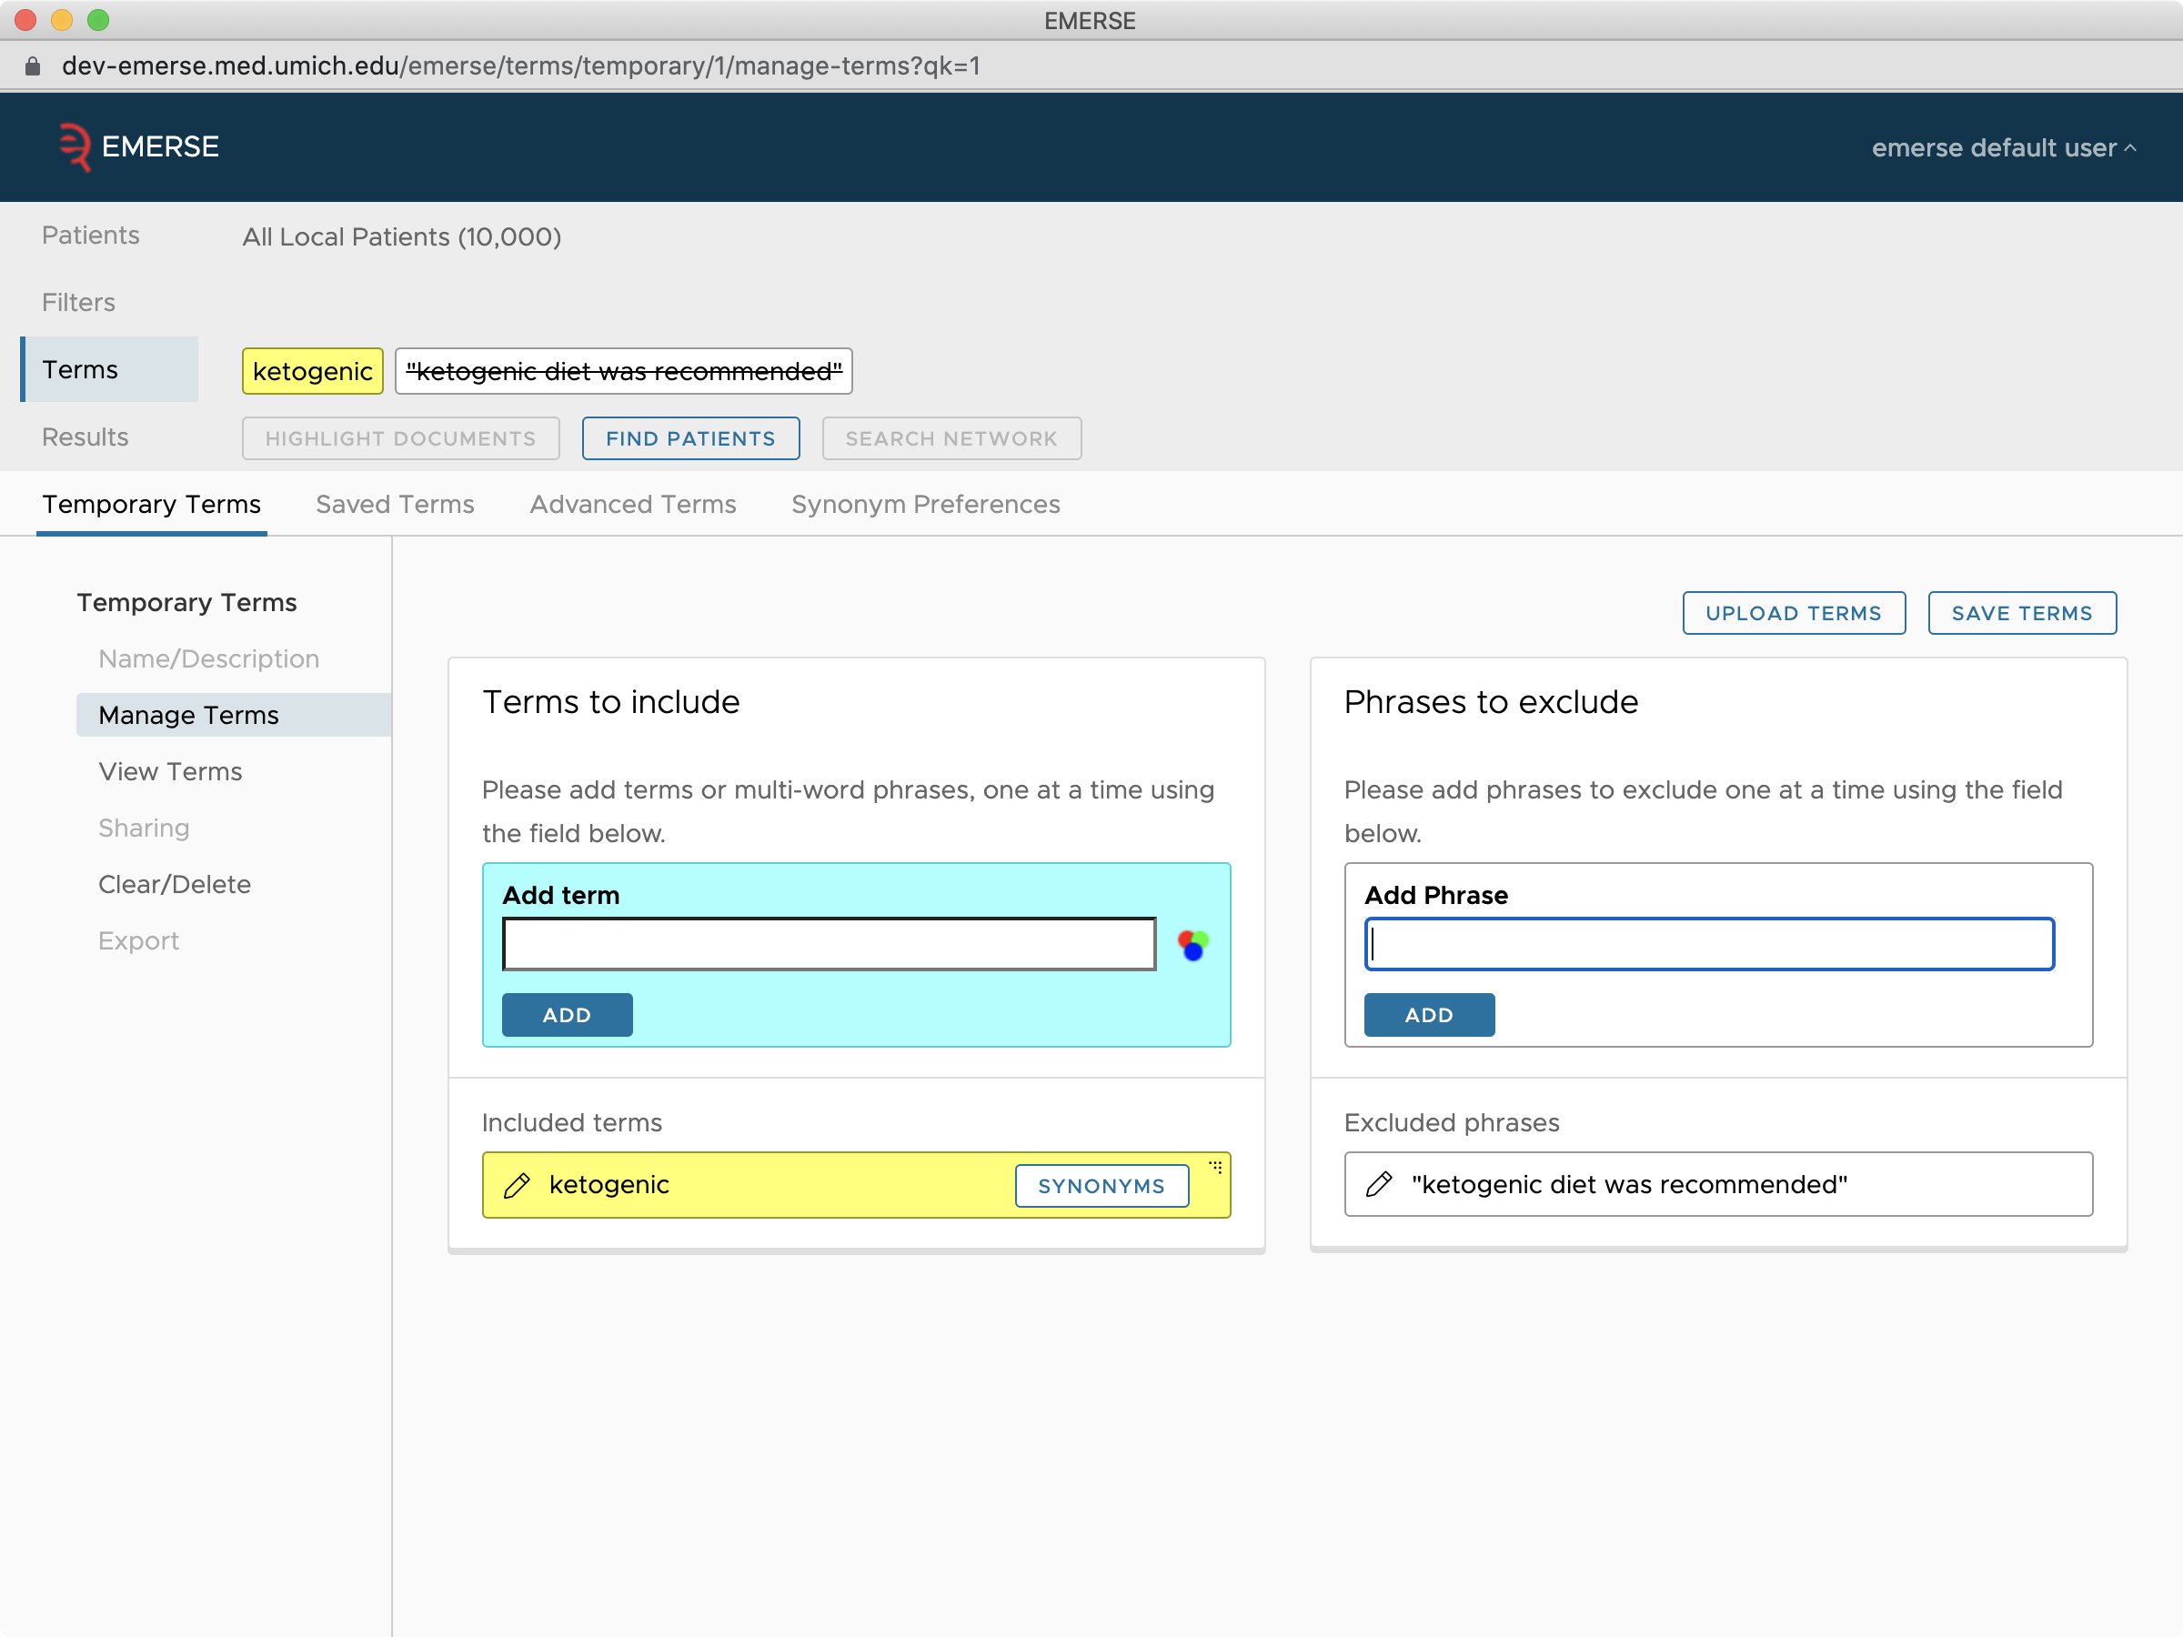Click the pencil edit icon for excluded phrase

tap(1375, 1185)
